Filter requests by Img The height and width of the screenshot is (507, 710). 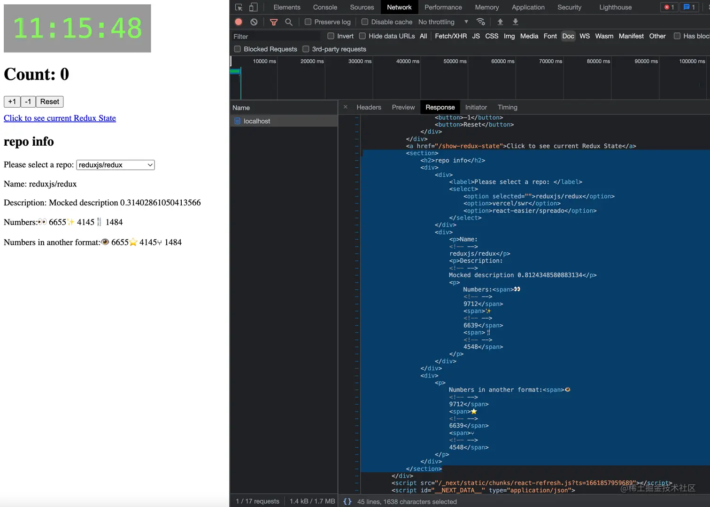pos(509,36)
